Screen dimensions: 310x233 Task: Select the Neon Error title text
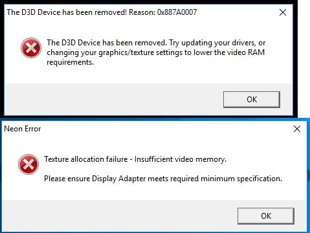pyautogui.click(x=23, y=129)
